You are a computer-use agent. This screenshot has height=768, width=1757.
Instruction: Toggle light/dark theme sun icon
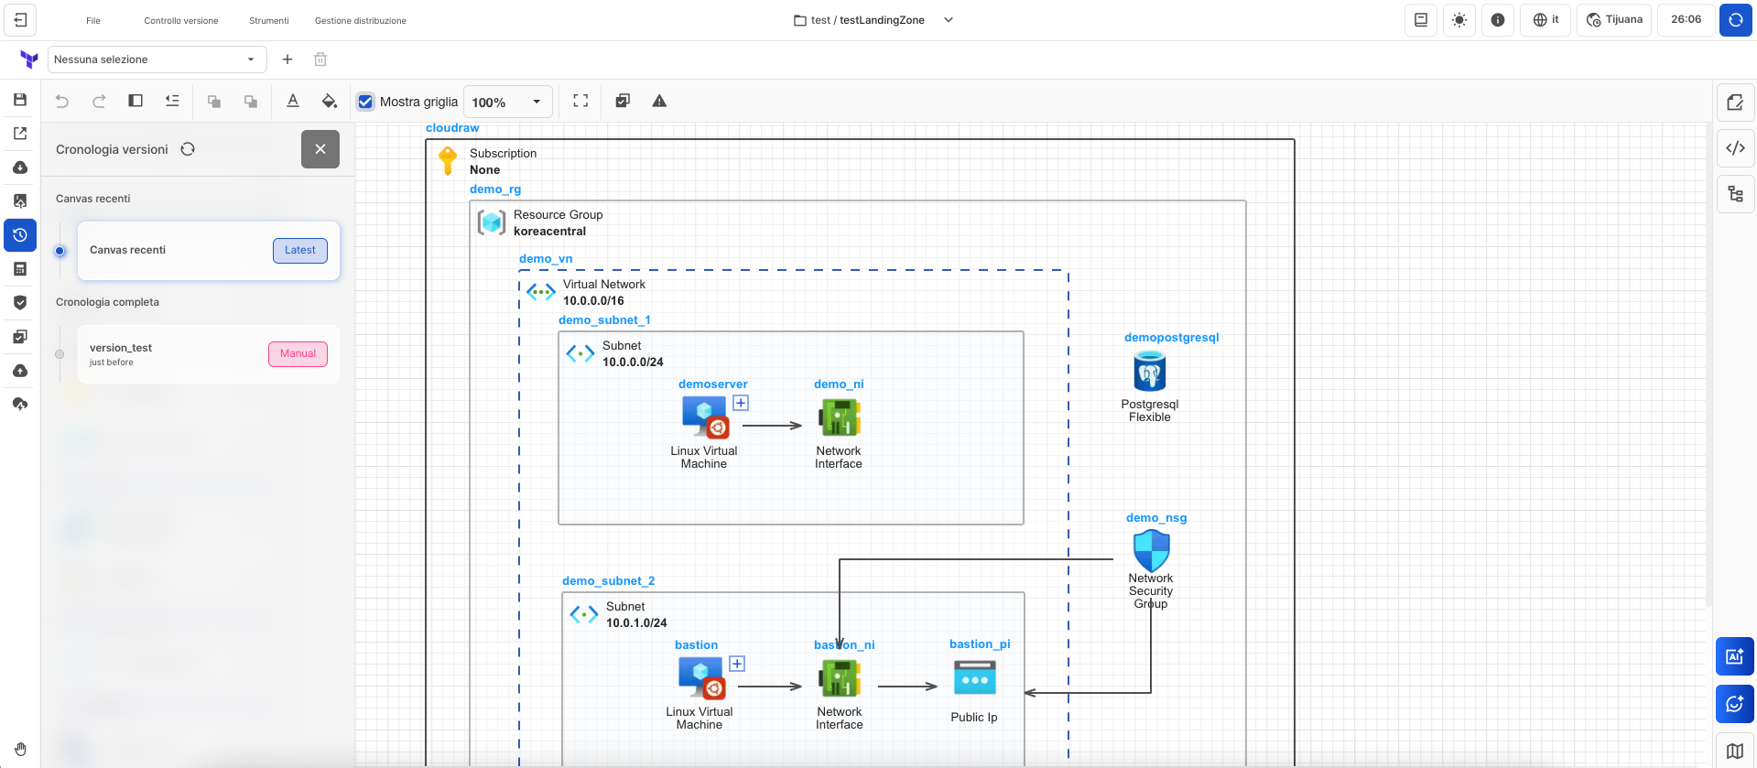pyautogui.click(x=1459, y=20)
